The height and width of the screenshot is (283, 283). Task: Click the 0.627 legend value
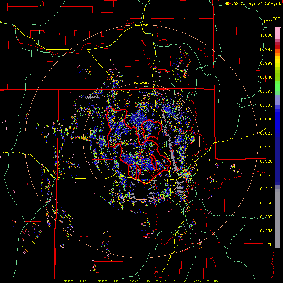coord(266,133)
